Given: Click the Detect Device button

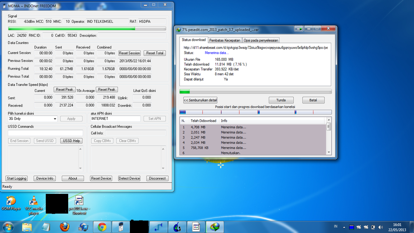Looking at the screenshot, I should [x=129, y=178].
